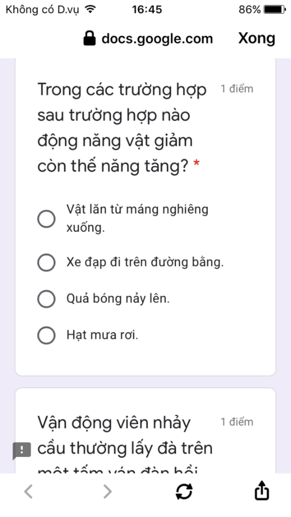Viewport: 291px width, 517px height.
Task: Select the radio 'Vật lăn từ máng nghiêng xuống'
Action: 46,219
